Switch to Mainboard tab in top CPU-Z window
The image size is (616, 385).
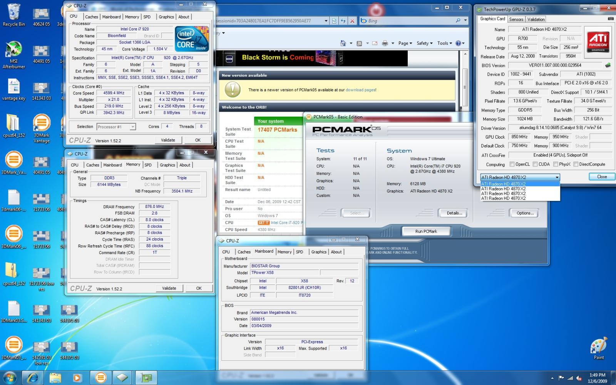pyautogui.click(x=111, y=17)
